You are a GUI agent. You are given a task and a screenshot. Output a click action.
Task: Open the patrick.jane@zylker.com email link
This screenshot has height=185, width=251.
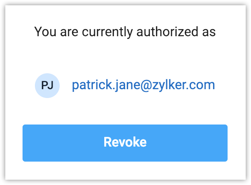tap(143, 85)
